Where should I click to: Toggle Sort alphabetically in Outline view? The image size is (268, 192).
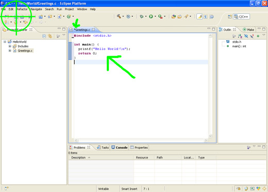click(240, 36)
